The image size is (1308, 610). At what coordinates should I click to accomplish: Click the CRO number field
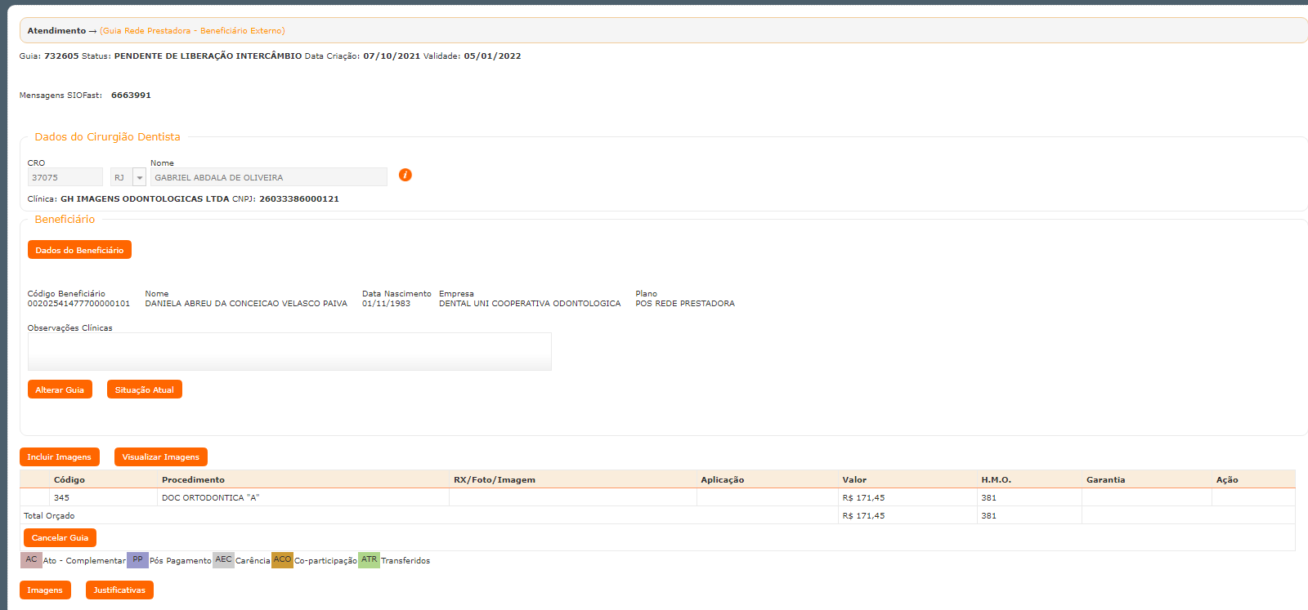tap(65, 177)
